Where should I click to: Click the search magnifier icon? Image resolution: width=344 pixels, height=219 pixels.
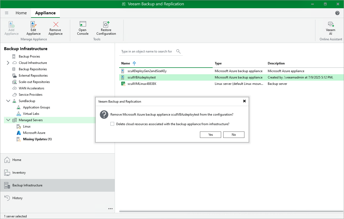coord(178,51)
